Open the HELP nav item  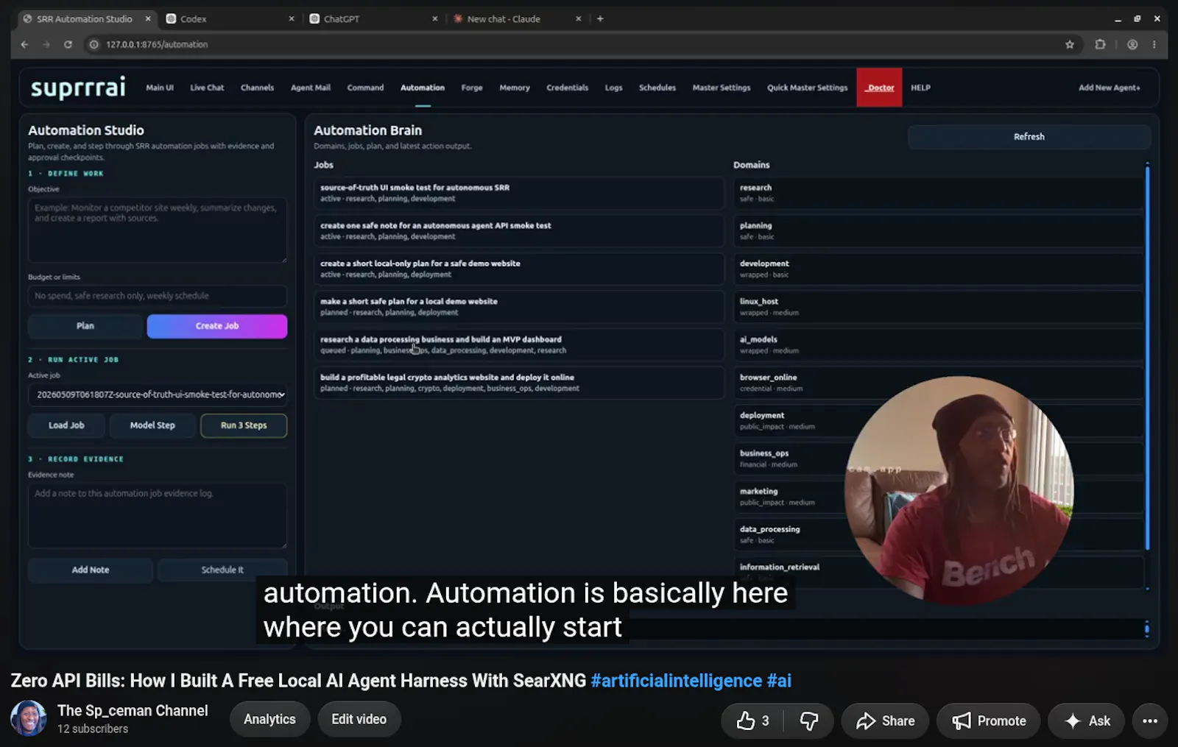(920, 88)
